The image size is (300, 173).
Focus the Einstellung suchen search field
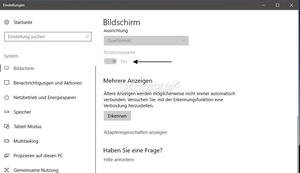[48, 37]
